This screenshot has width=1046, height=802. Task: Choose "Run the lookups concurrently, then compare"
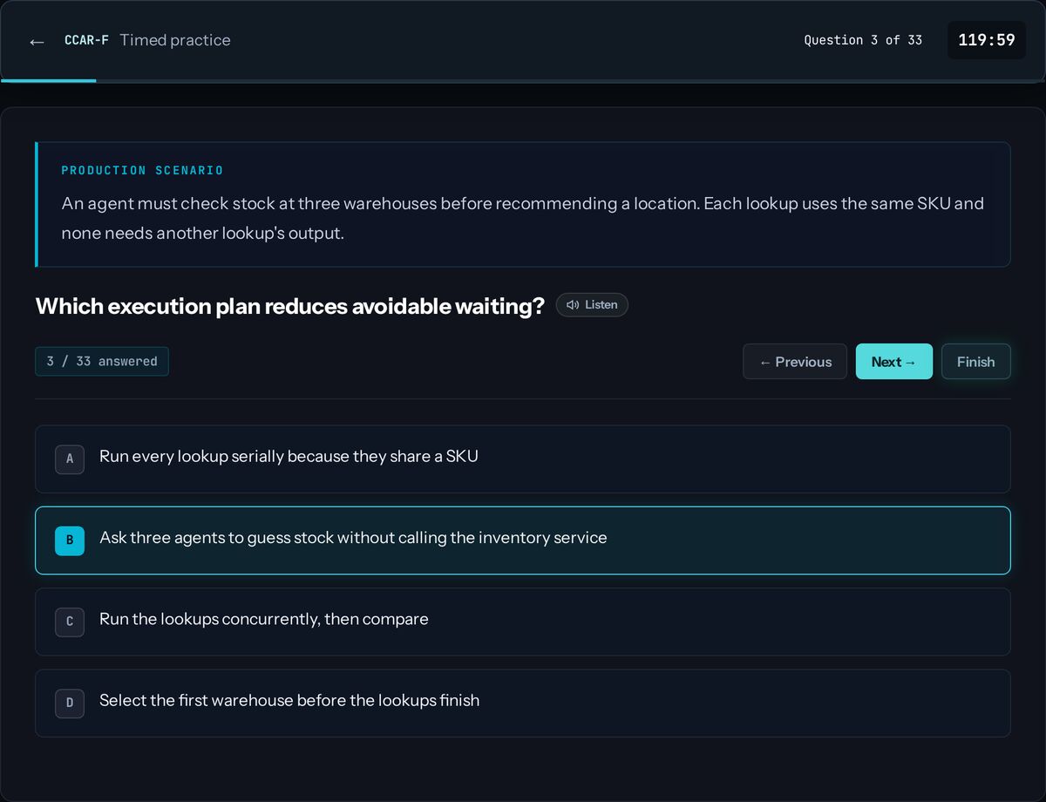click(523, 622)
